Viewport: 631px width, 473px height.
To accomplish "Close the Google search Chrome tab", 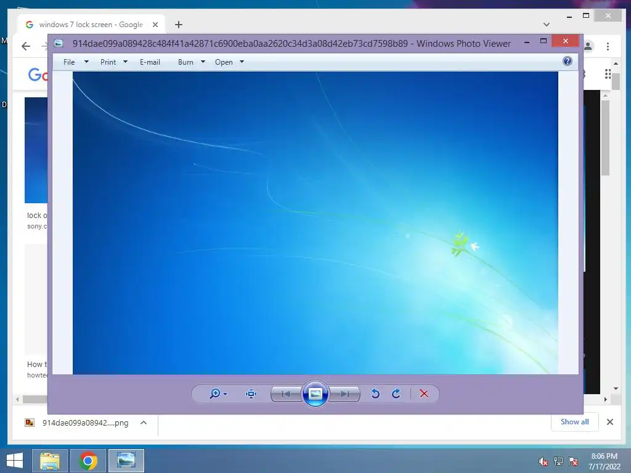I will 155,25.
